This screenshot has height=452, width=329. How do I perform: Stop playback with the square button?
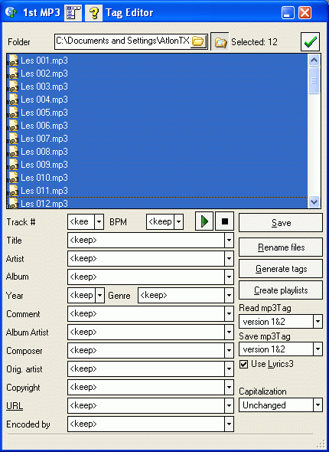tap(224, 221)
